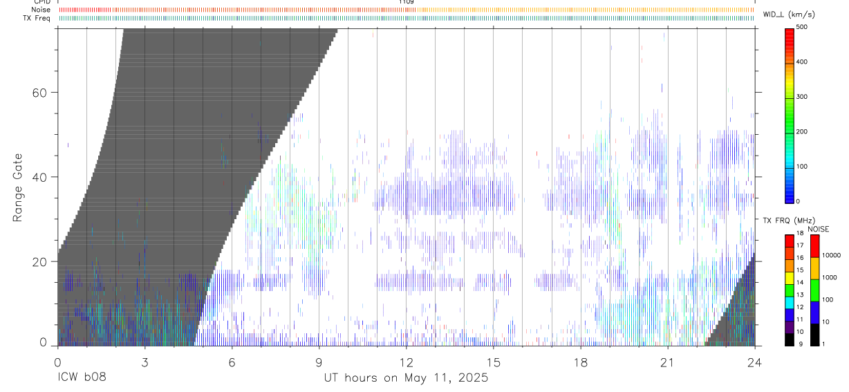Click the hour 6 tick on the time axis

tap(232, 362)
